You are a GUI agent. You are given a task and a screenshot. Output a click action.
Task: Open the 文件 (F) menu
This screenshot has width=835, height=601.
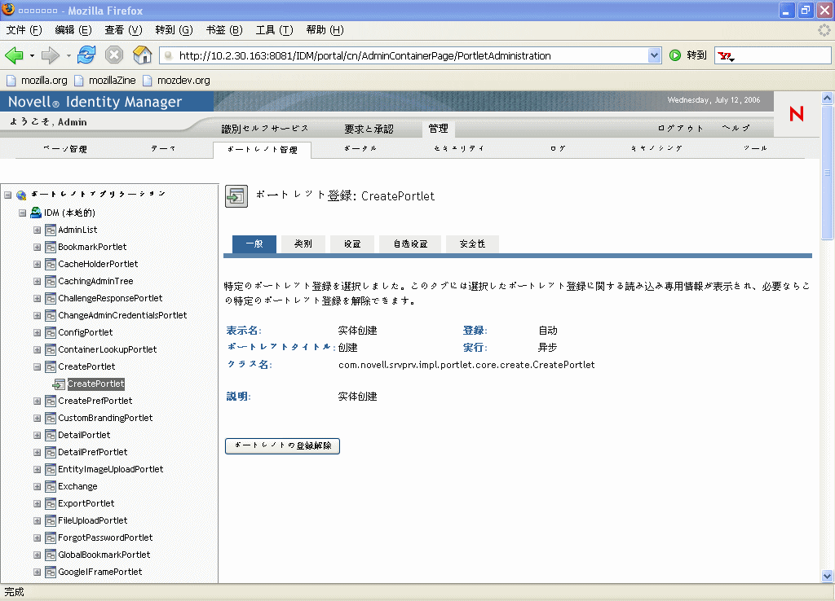tap(24, 30)
